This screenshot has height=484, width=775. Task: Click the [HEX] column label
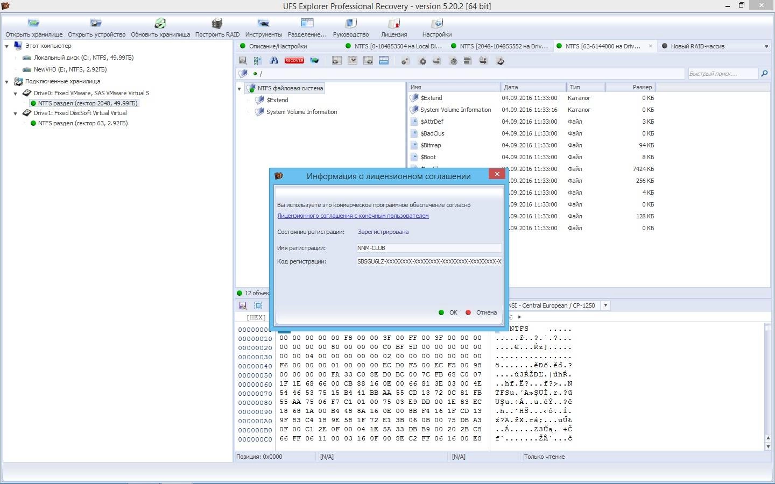256,317
